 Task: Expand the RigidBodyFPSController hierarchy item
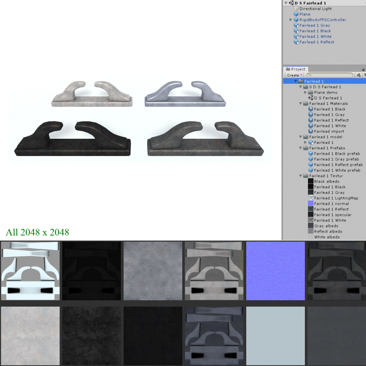(x=291, y=20)
